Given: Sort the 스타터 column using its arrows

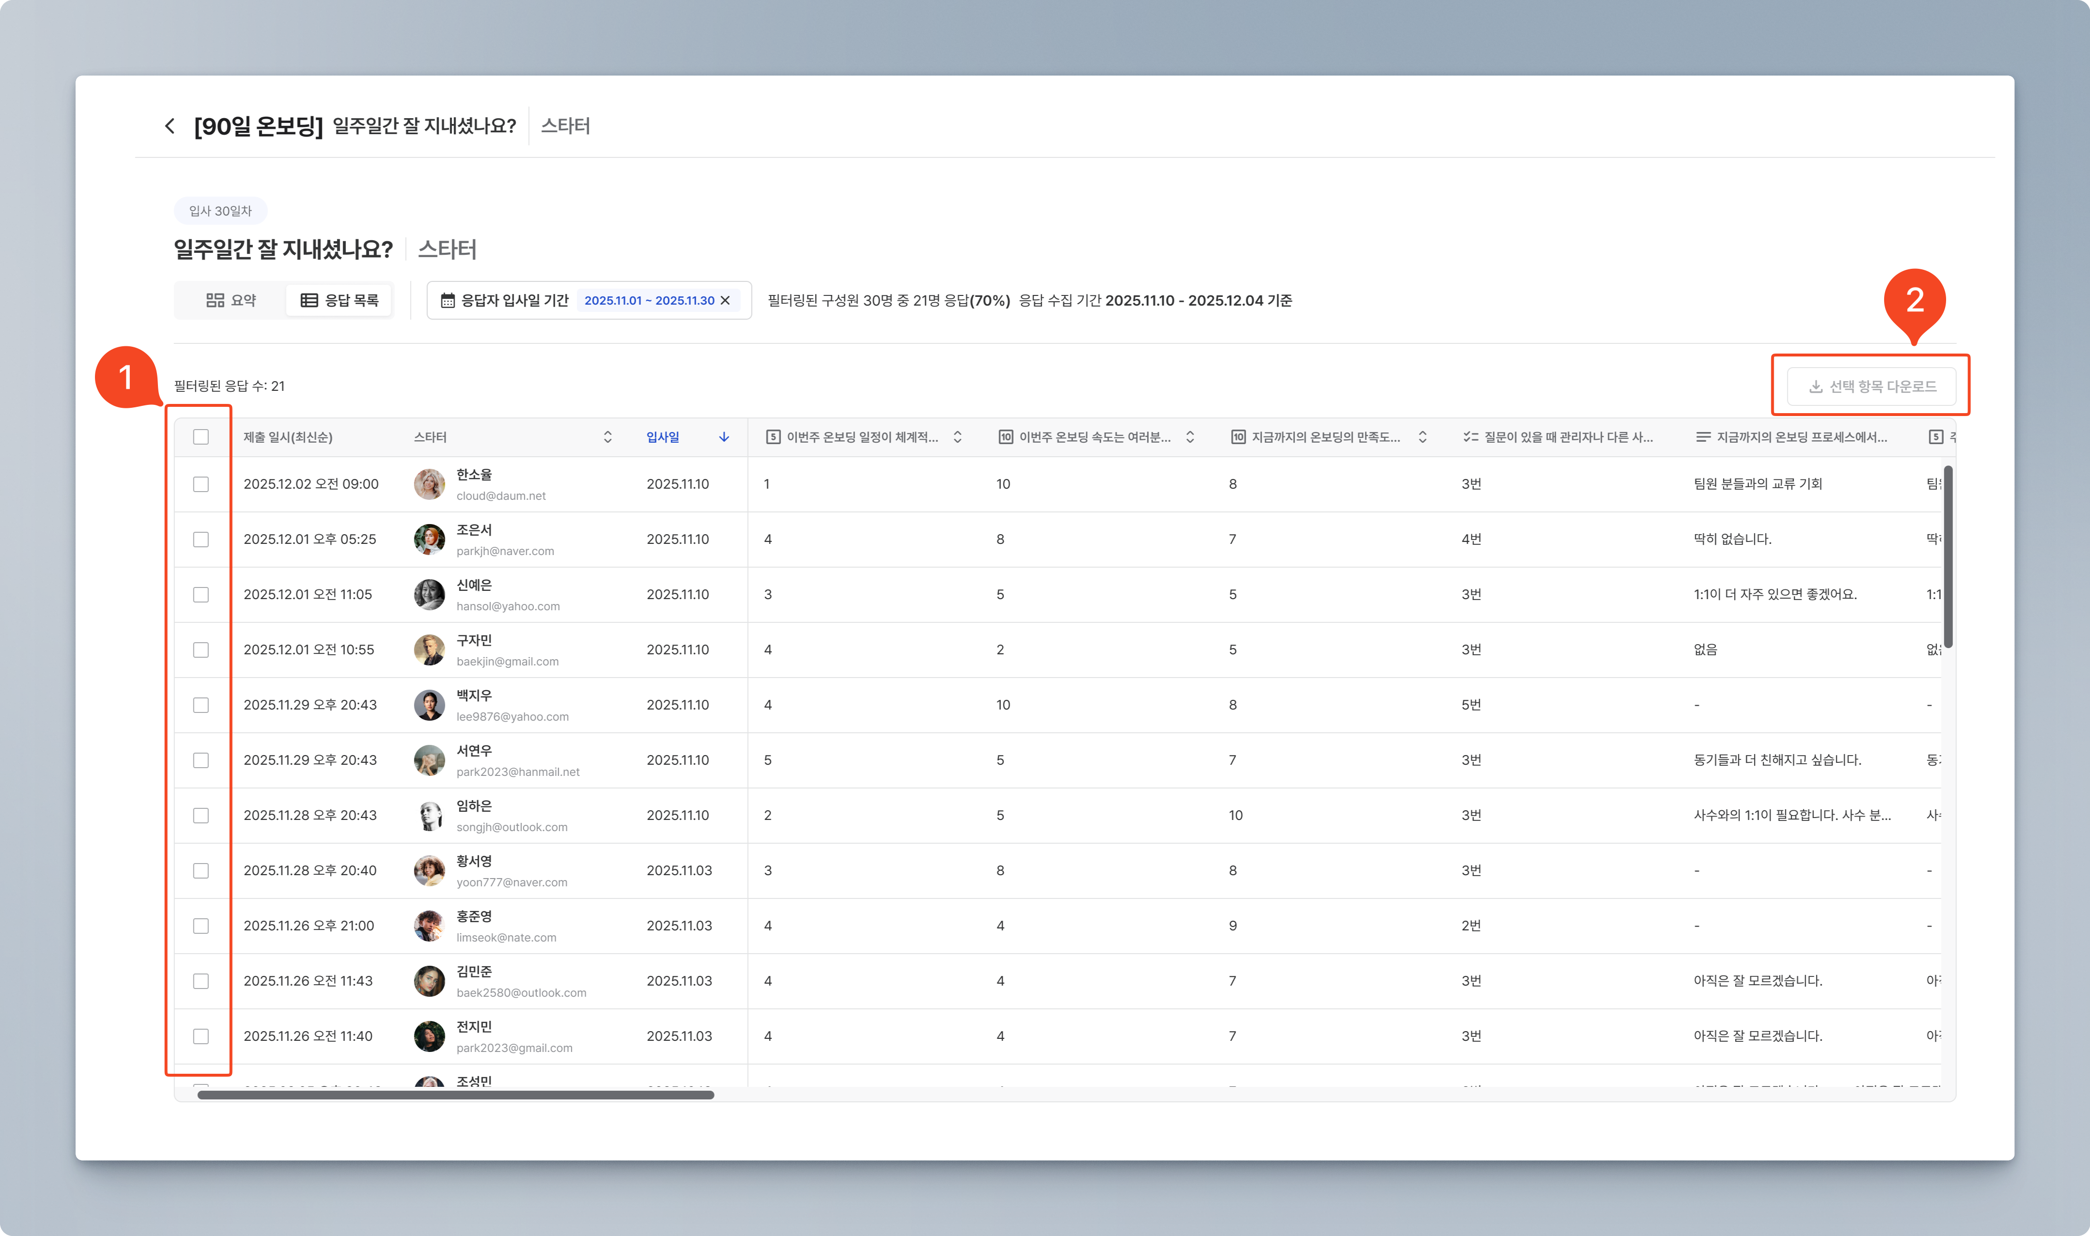Looking at the screenshot, I should 607,437.
